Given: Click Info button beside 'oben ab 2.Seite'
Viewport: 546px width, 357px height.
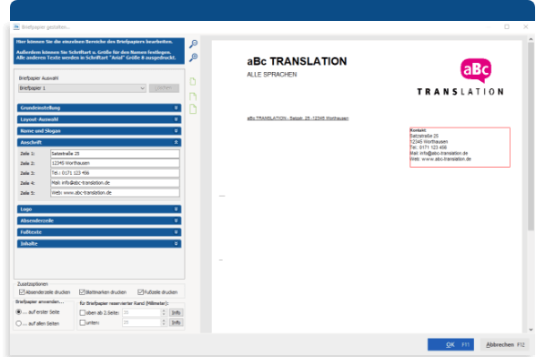Looking at the screenshot, I should [x=177, y=312].
